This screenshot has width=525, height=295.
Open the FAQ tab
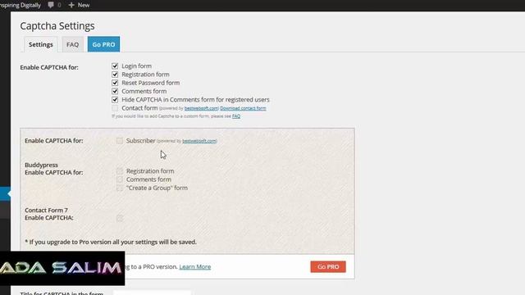coord(72,44)
